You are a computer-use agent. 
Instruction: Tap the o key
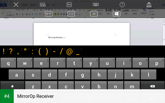140,63
